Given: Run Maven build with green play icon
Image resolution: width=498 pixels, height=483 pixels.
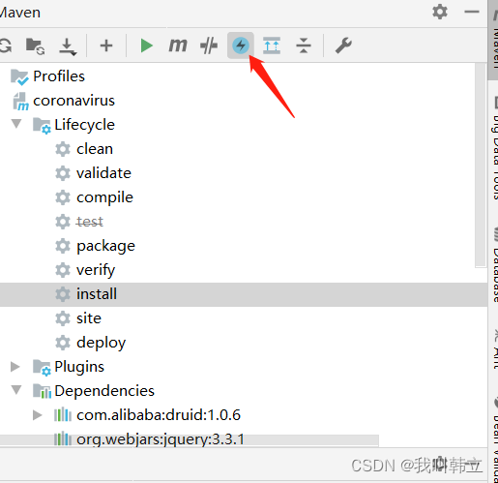Looking at the screenshot, I should click(x=147, y=45).
